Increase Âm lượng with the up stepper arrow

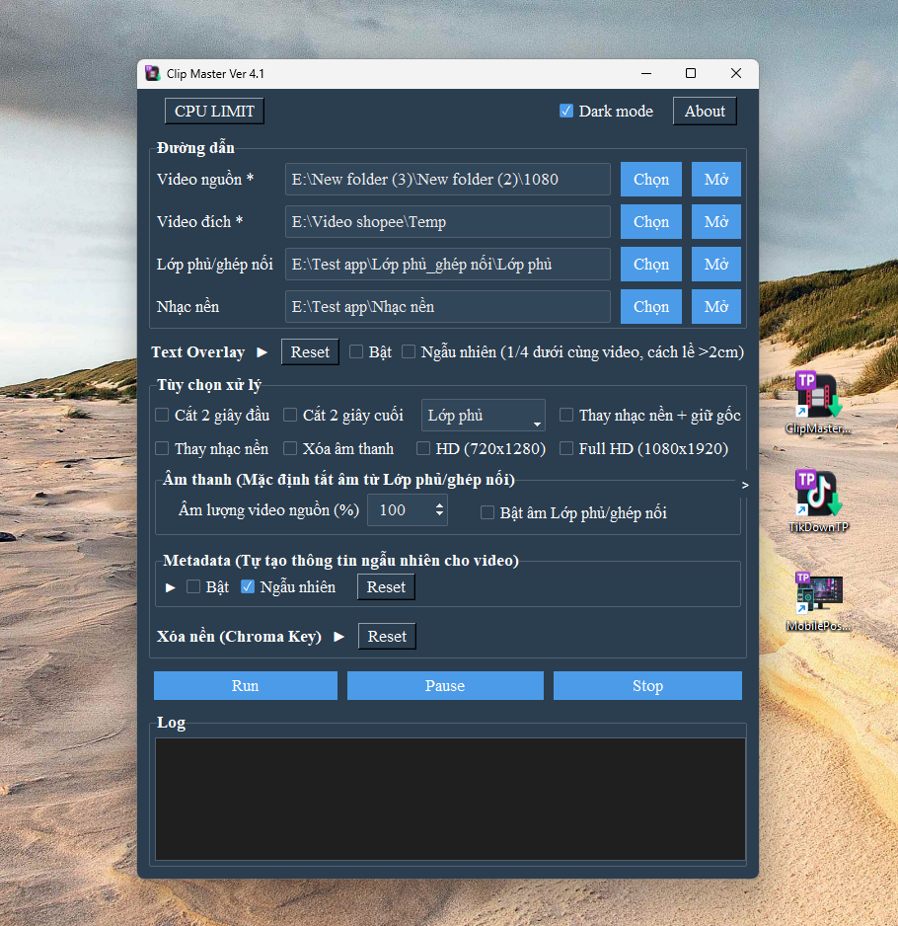click(439, 506)
